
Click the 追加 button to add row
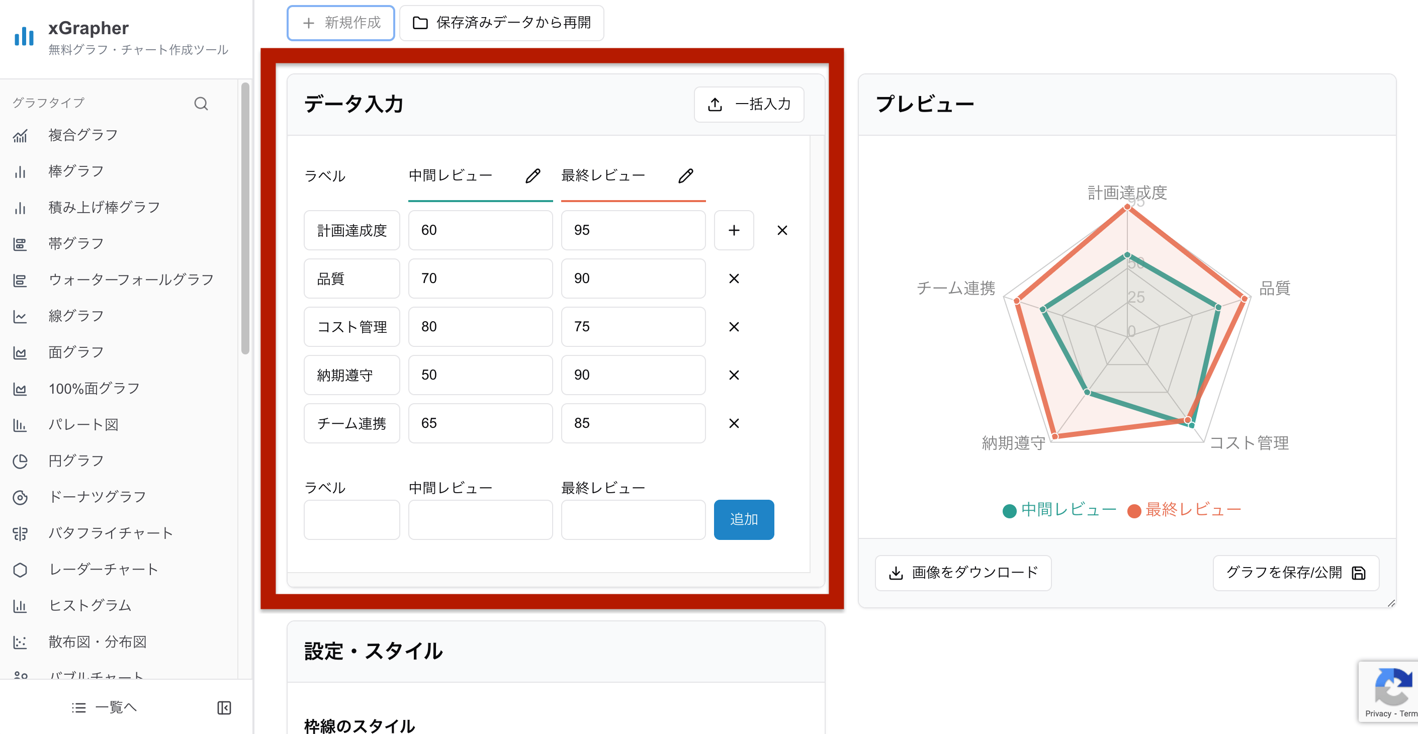(x=744, y=519)
